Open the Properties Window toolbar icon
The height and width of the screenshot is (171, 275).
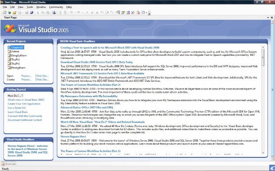(x=123, y=12)
